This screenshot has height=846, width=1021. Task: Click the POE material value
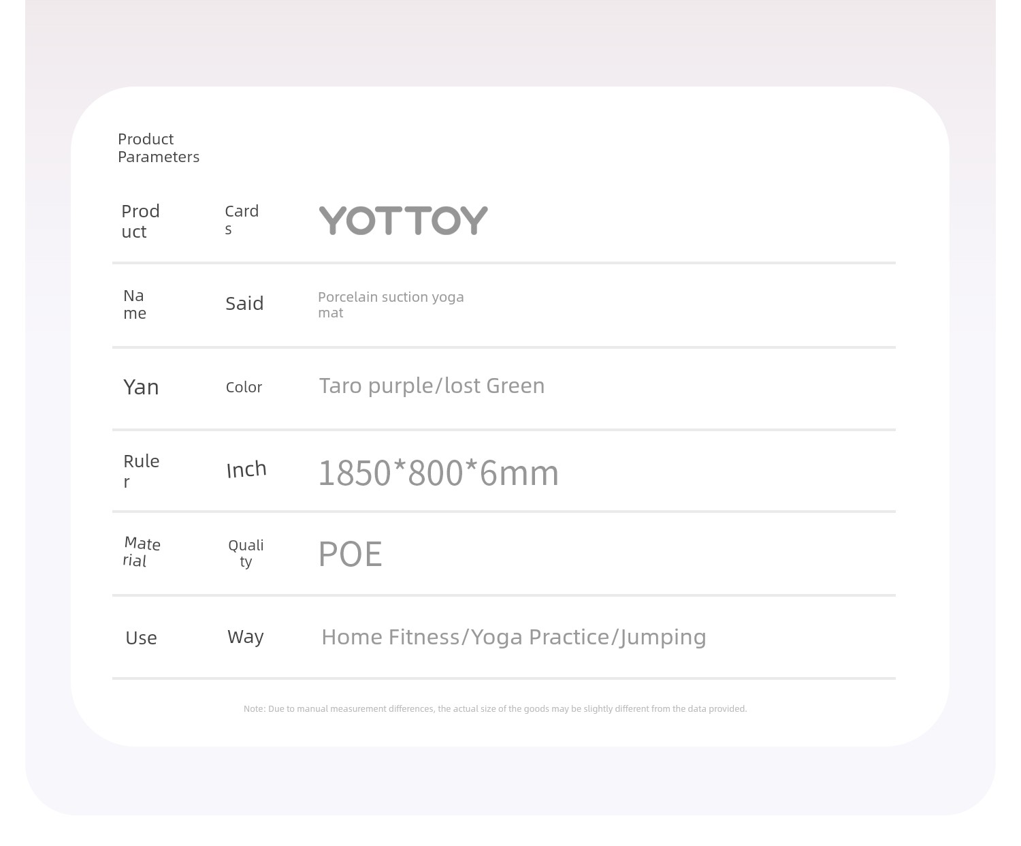coord(350,554)
